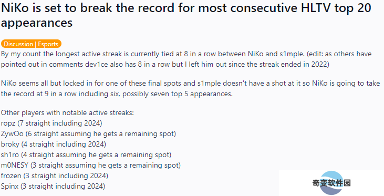384x196 pixels.
Task: Click the 'HLTV top 20' text in the title
Action: 336,8
